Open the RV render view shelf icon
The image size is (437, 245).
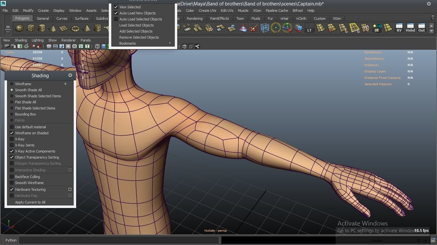[399, 28]
